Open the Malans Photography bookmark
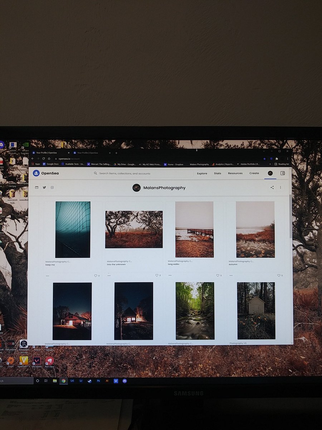This screenshot has width=322, height=430. 199,164
